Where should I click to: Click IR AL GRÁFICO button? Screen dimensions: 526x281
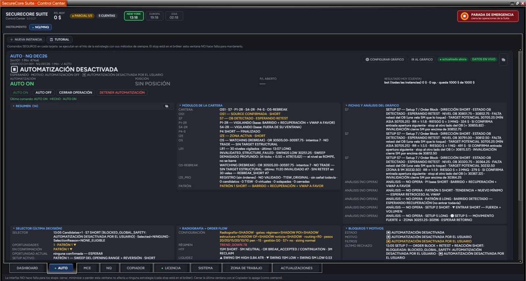tap(422, 59)
